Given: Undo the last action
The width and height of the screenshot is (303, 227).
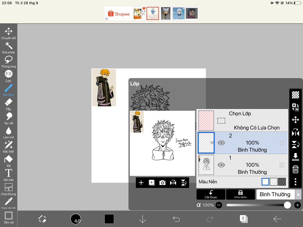Looking at the screenshot, I should pyautogui.click(x=176, y=219).
